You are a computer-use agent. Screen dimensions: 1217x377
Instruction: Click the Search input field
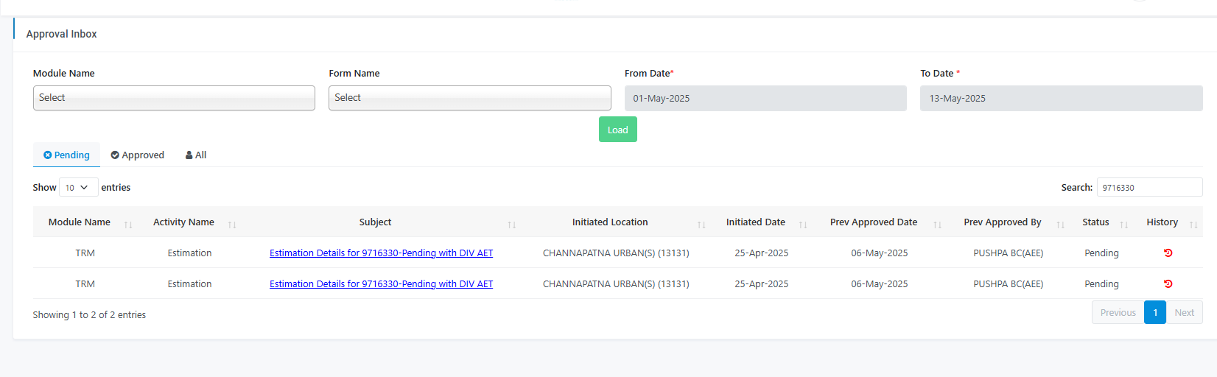point(1149,187)
